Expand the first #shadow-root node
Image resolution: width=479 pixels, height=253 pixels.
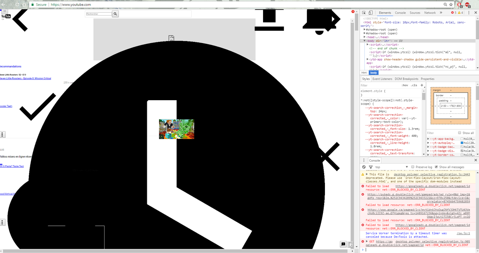click(x=365, y=30)
